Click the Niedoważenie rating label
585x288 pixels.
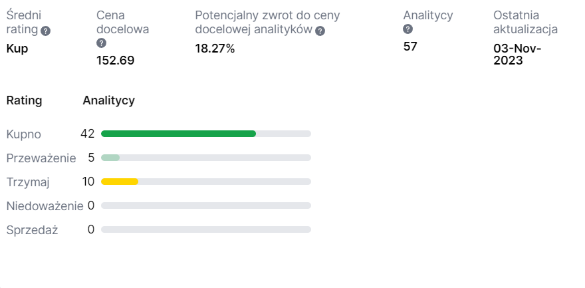pyautogui.click(x=45, y=206)
